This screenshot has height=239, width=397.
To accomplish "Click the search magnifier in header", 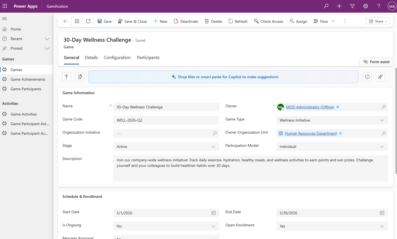I will (x=326, y=6).
